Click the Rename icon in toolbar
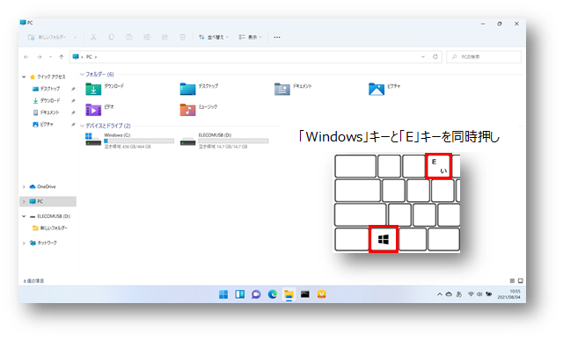563x340 pixels. [147, 37]
